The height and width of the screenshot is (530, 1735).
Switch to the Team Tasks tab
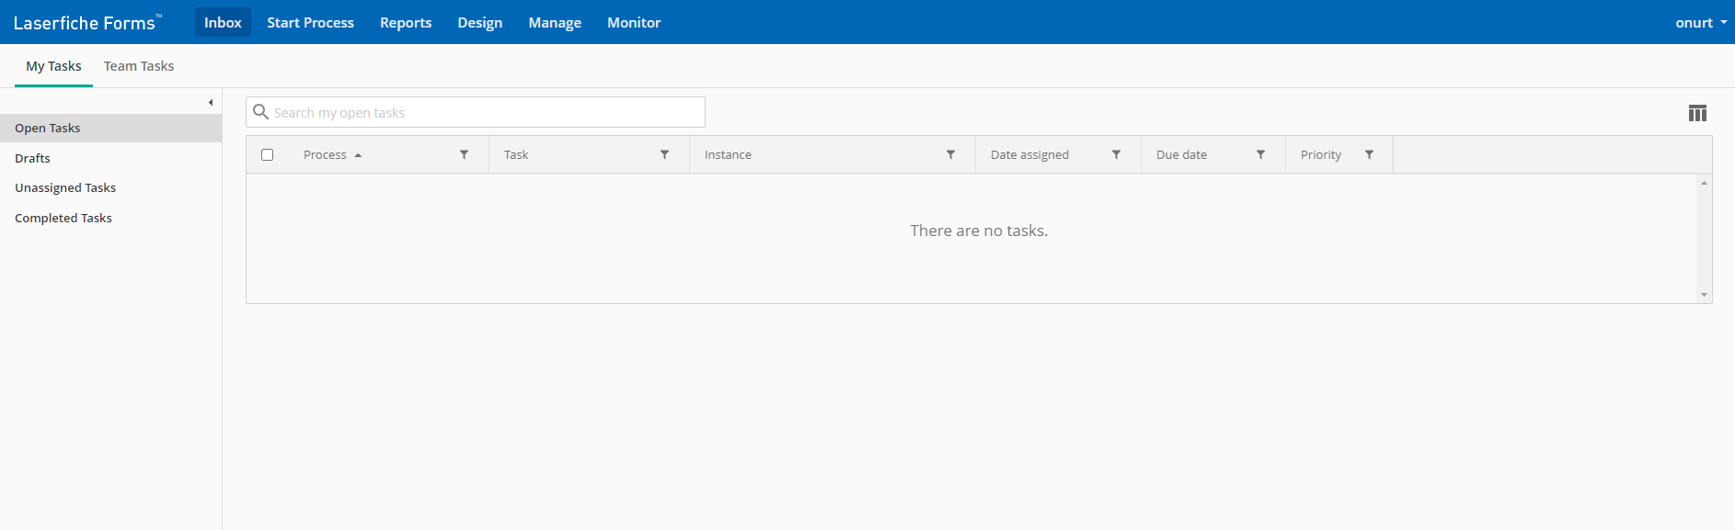pyautogui.click(x=139, y=66)
